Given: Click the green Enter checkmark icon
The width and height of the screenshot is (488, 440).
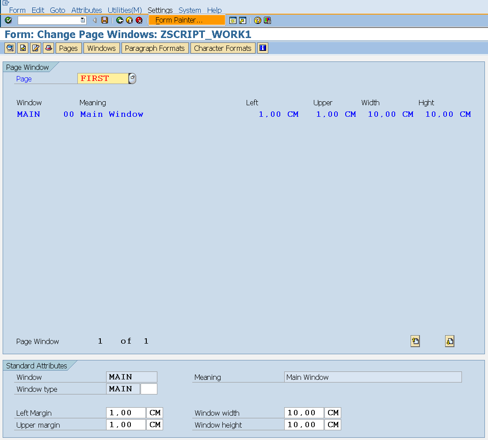Looking at the screenshot, I should [x=8, y=20].
